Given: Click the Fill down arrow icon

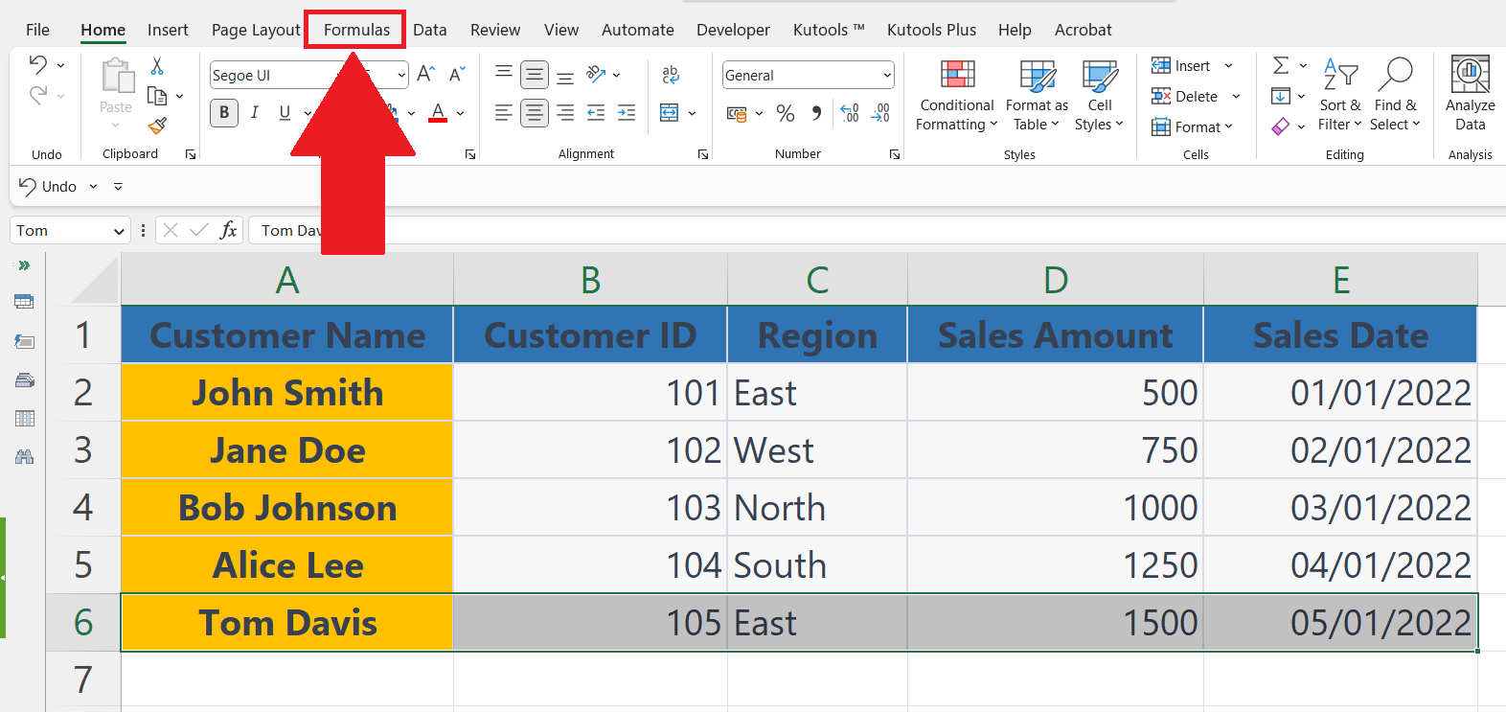Looking at the screenshot, I should pos(1281,96).
